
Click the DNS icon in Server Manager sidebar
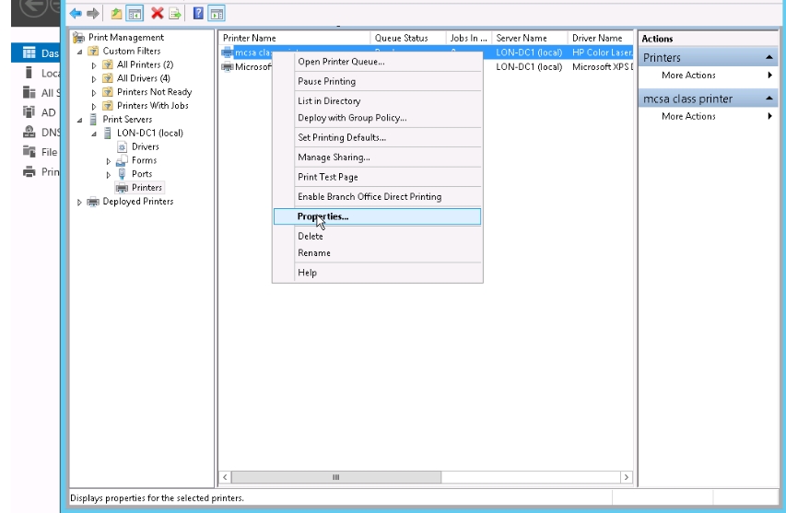coord(29,132)
